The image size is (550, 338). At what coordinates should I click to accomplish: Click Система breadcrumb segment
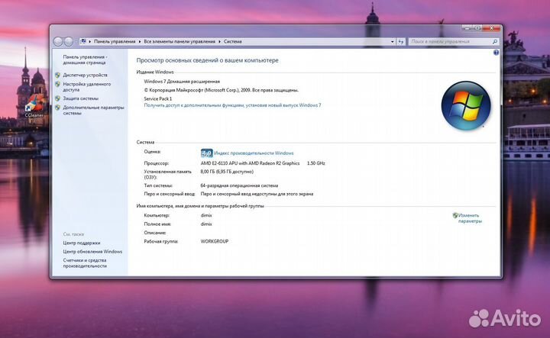(x=232, y=41)
